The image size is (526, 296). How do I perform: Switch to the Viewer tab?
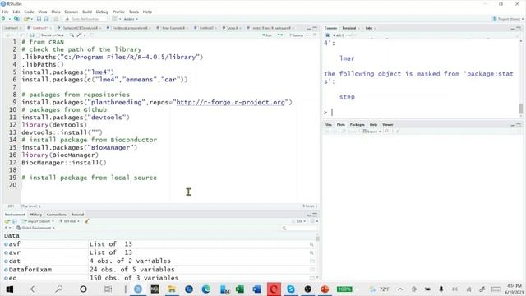pos(387,124)
